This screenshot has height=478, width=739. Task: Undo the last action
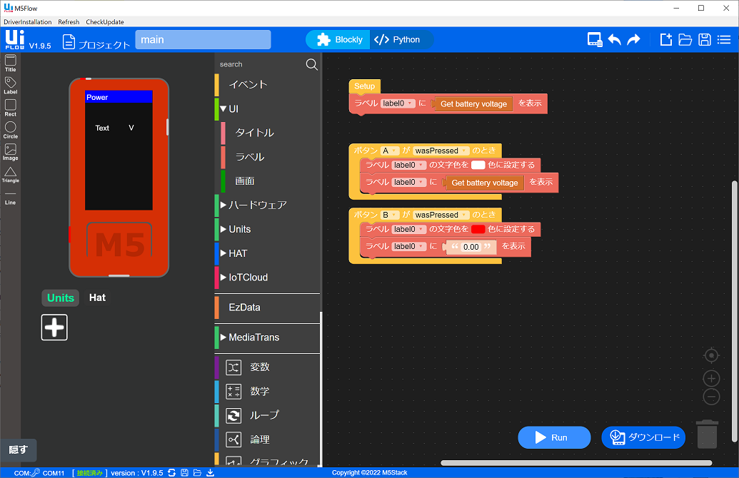[x=615, y=39]
